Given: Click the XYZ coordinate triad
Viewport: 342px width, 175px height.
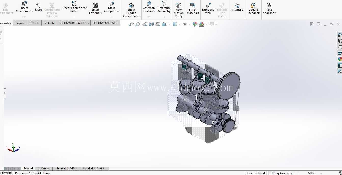Looking at the screenshot, I should (13, 148).
